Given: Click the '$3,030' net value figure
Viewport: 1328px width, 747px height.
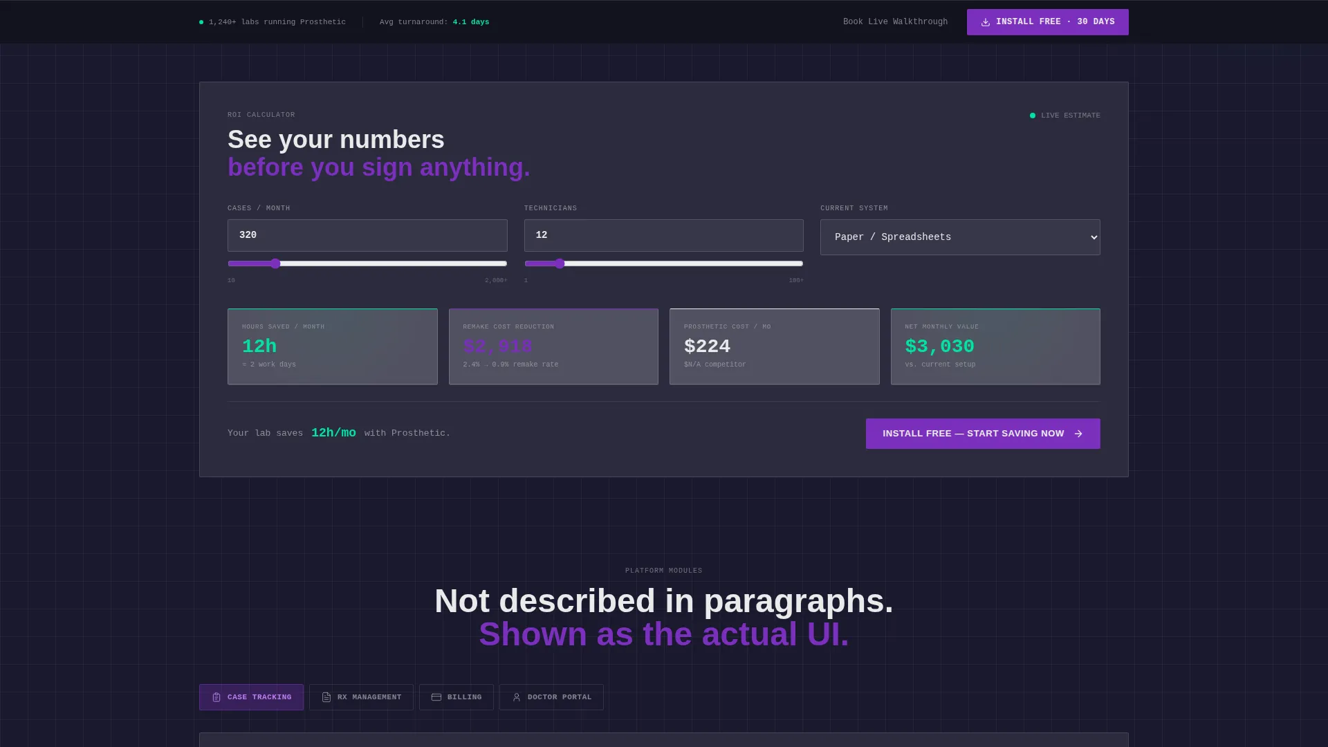Looking at the screenshot, I should (x=939, y=347).
